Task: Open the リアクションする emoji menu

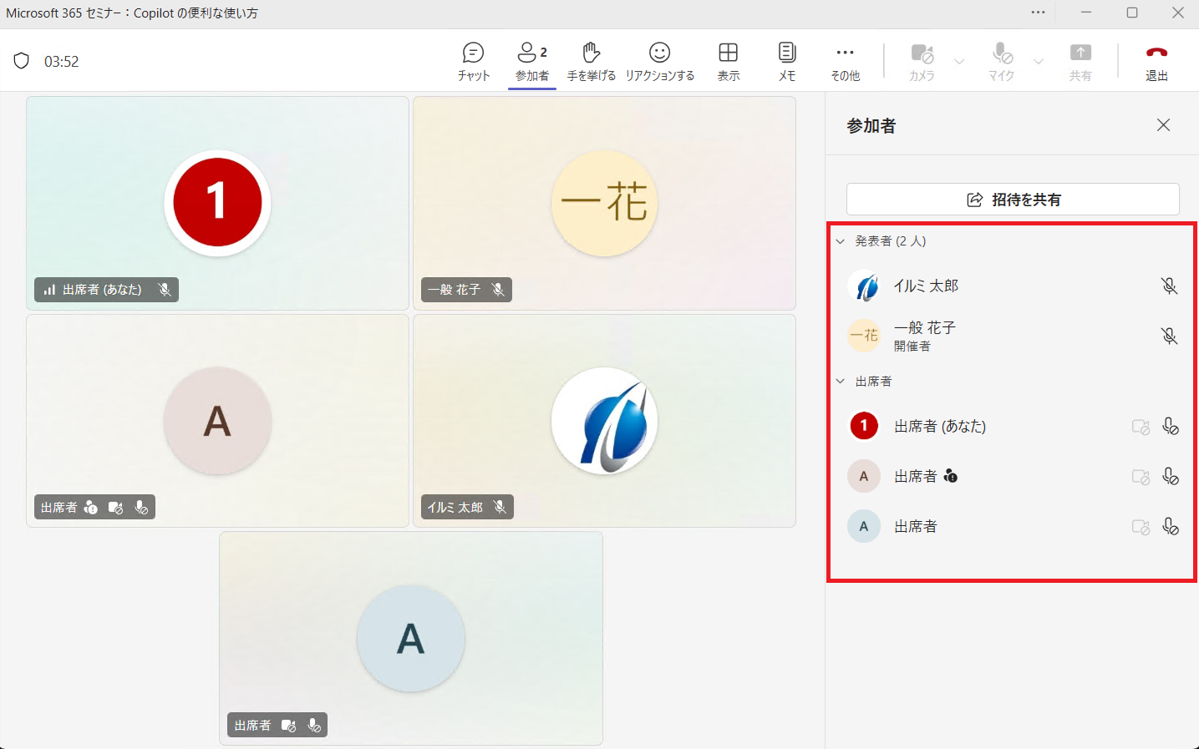Action: pos(659,62)
